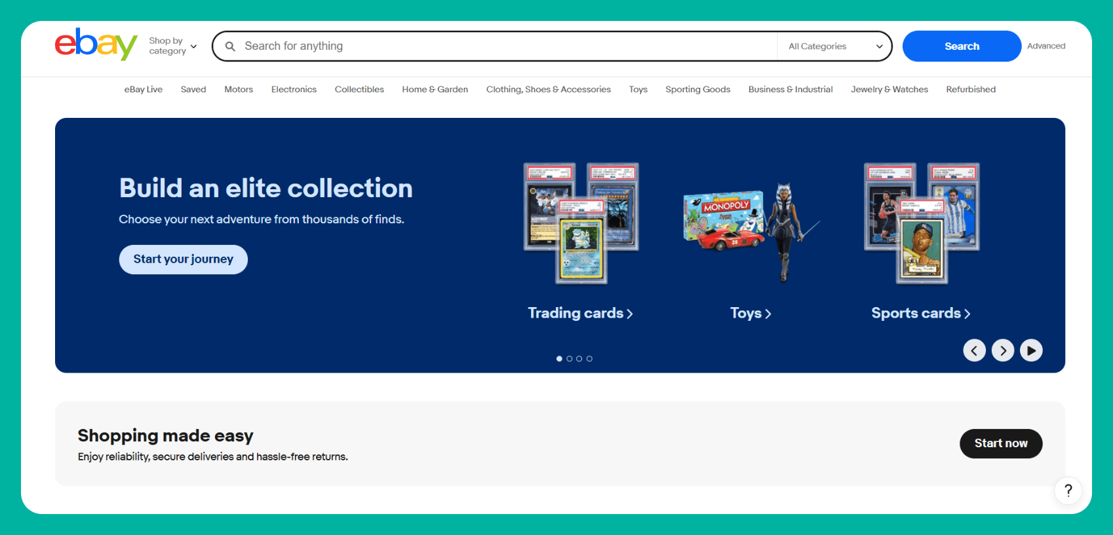This screenshot has width=1113, height=535.
Task: Open the Sporting Goods category
Action: click(x=698, y=90)
